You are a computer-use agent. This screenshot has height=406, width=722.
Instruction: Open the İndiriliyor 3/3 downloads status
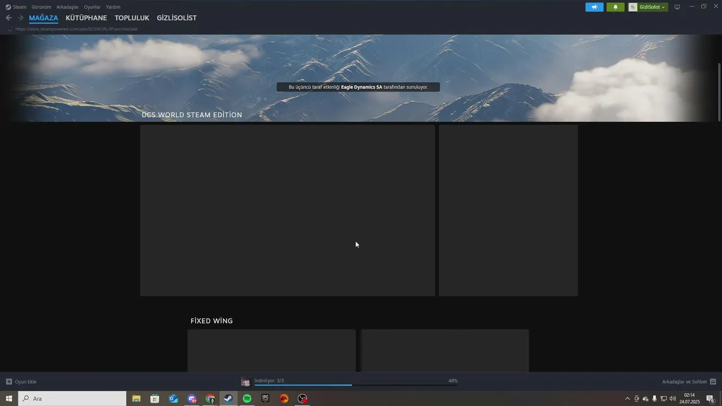pyautogui.click(x=269, y=381)
